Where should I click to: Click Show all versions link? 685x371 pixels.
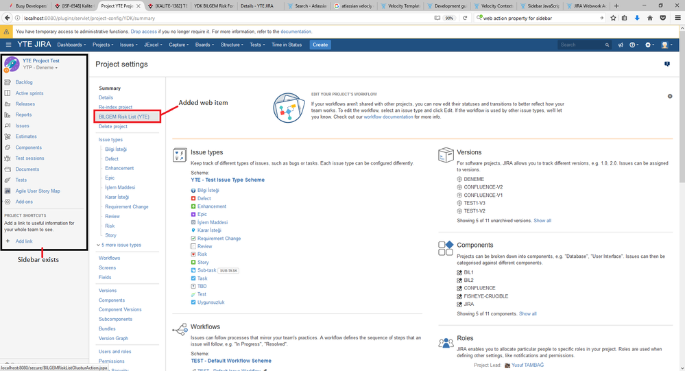coord(542,221)
